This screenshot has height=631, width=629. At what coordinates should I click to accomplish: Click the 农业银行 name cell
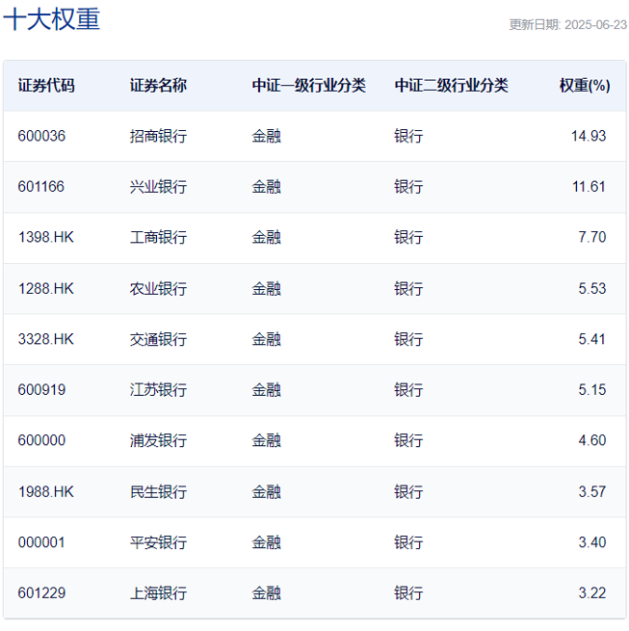[x=158, y=289]
